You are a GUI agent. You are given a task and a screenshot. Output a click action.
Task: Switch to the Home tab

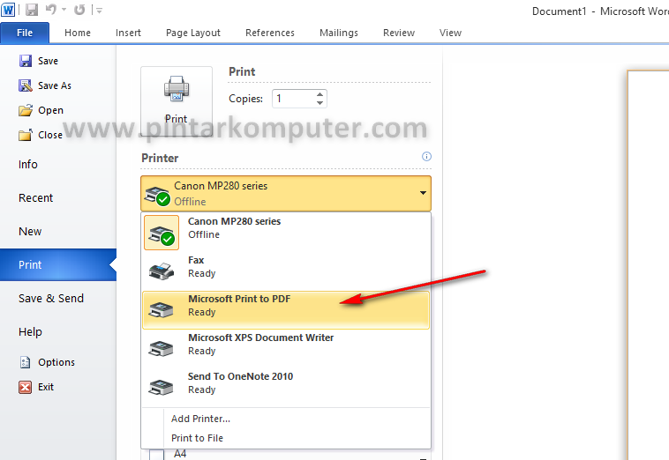[78, 33]
